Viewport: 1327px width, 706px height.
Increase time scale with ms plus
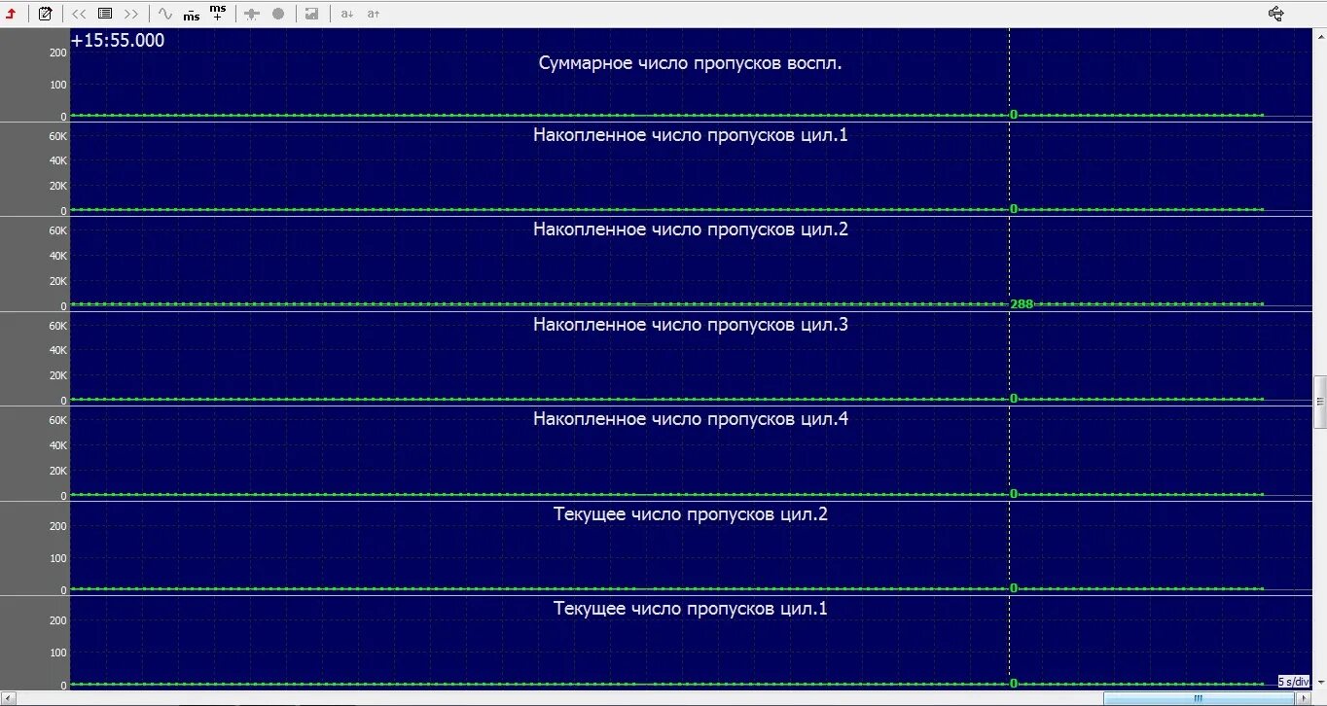218,13
